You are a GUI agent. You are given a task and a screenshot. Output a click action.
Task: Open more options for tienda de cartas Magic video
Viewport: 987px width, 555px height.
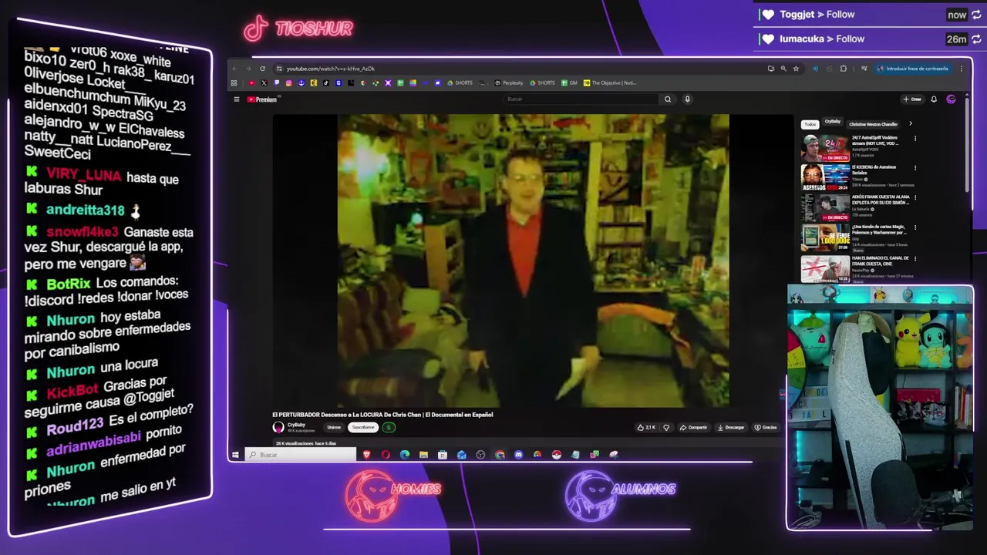tap(915, 227)
